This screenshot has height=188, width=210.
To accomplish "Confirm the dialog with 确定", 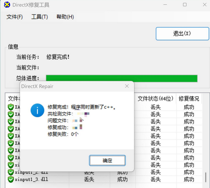I will [x=107, y=161].
